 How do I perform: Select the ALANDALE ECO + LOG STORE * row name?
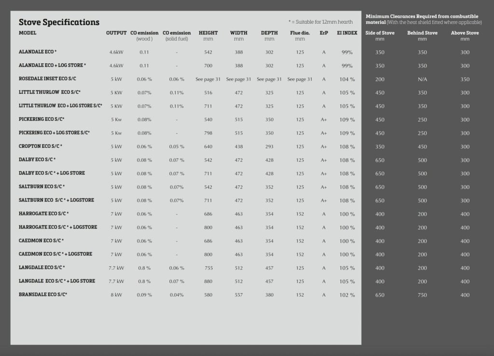(x=52, y=65)
